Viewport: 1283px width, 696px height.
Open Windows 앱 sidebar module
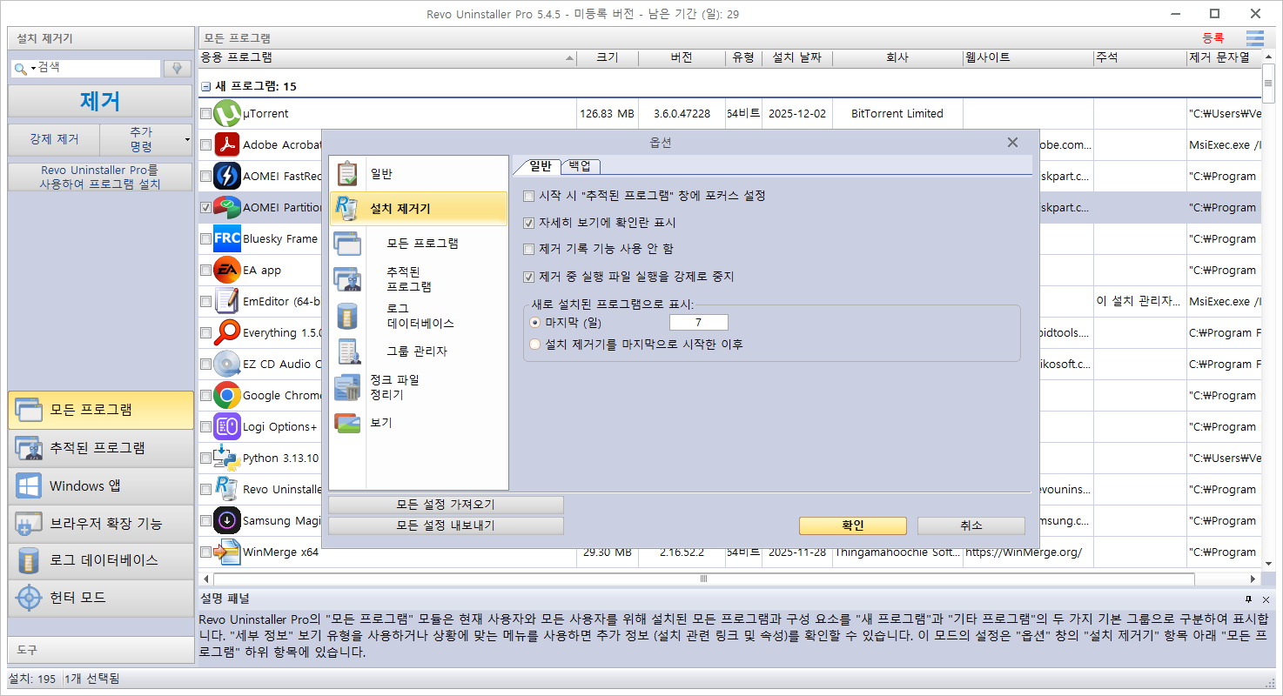101,486
